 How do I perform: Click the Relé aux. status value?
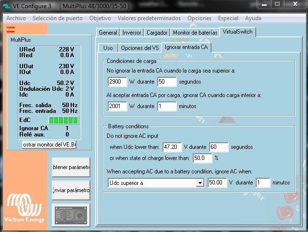tap(67, 134)
